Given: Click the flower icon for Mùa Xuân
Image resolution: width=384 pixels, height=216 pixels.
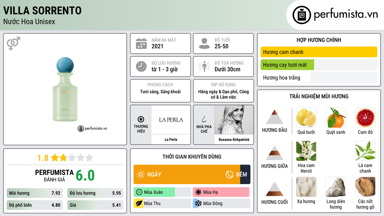Looking at the screenshot, I should tap(139, 192).
